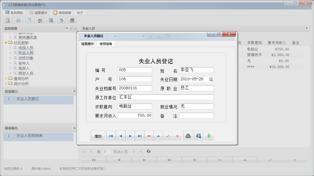Go to last record in the dialog navigator
Viewport: 314px width, 176px height.
(x=140, y=136)
